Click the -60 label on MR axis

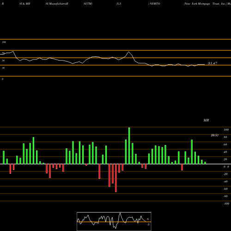225,189
